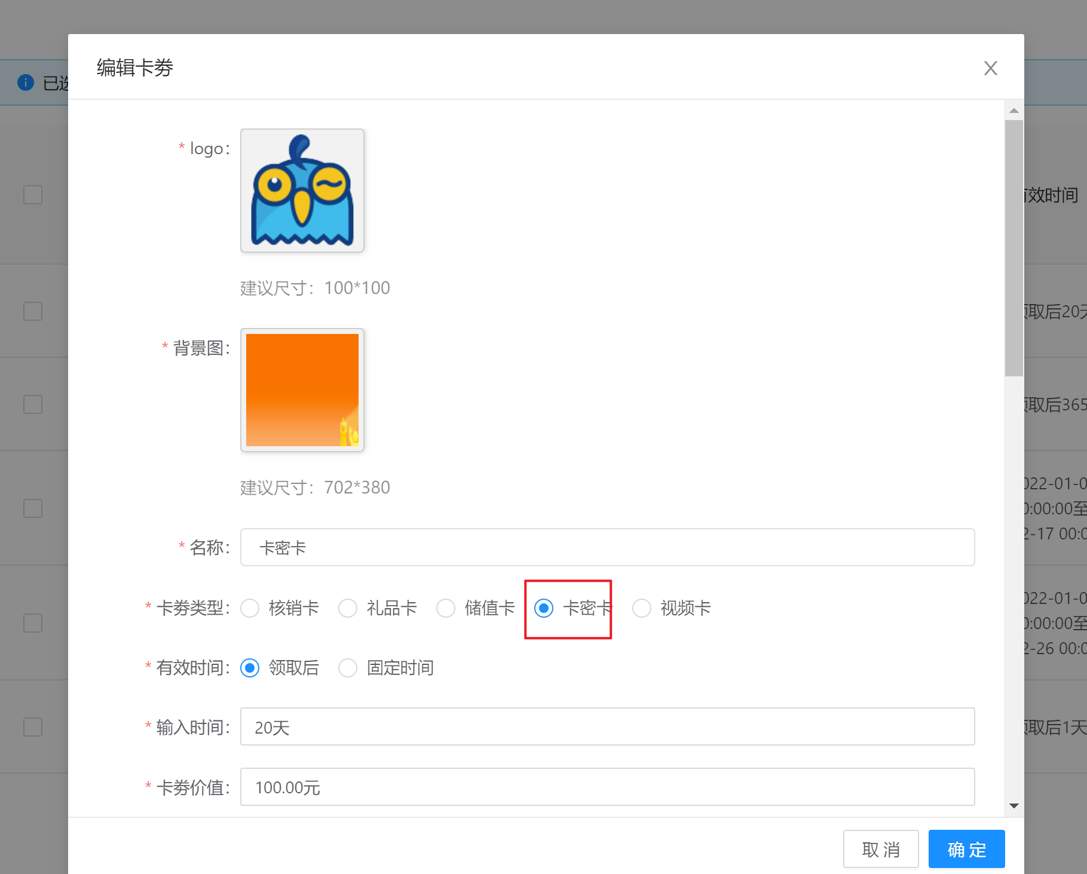Click the scrollbar up arrow
The width and height of the screenshot is (1087, 874).
(x=1014, y=111)
